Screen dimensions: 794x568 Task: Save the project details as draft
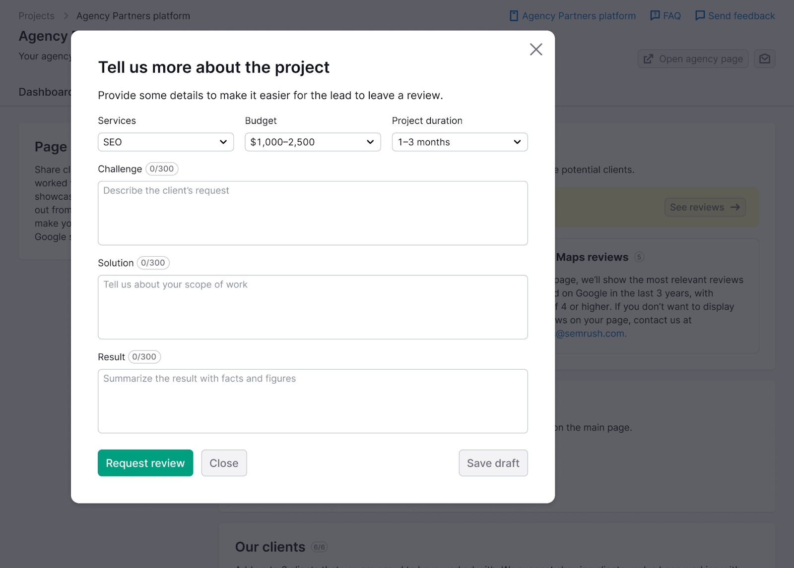[x=493, y=463]
